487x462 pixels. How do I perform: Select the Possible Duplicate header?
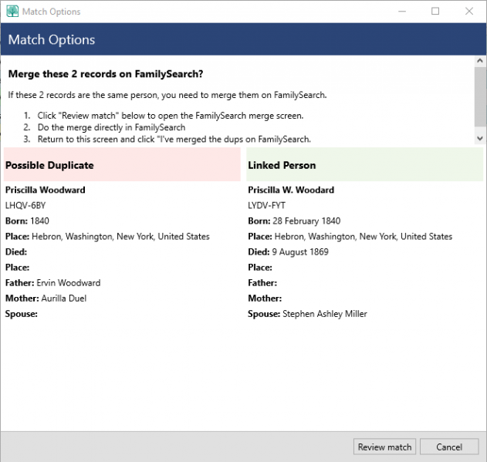click(49, 165)
